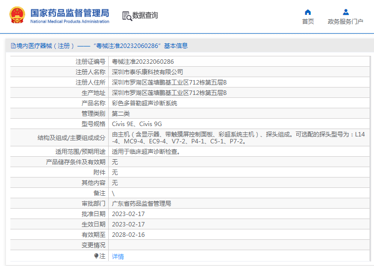Click the 变更情况 label
Image resolution: width=374 pixels, height=266 pixels.
93,245
